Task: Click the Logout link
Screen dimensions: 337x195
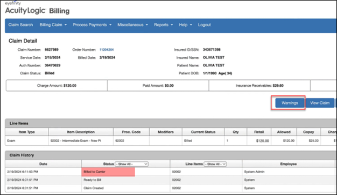Action: [x=204, y=25]
